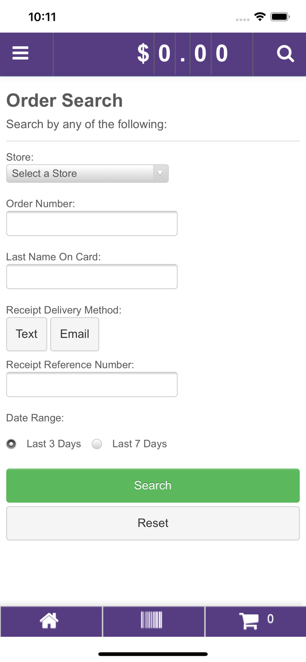Viewport: 306px width, 662px height.
Task: Tap the Wi-Fi indicator in status bar
Action: tap(260, 16)
